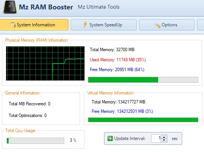This screenshot has width=204, height=152.
Task: Click the Mz RAM Booster chip logo
Action: 10,7
